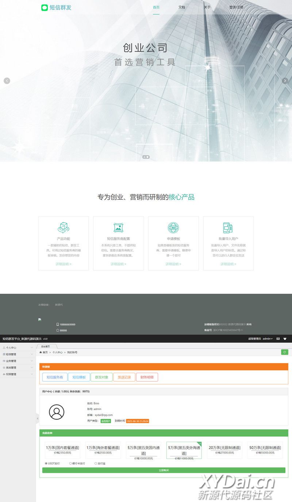
Task: Click the 批量导入用户 phone icon
Action: click(228, 228)
